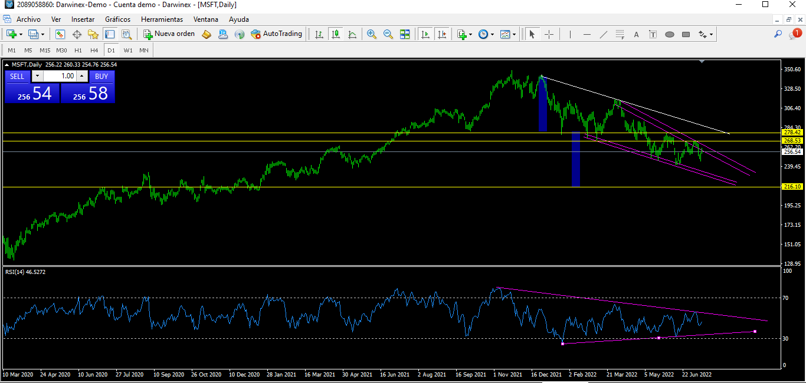The width and height of the screenshot is (806, 383).
Task: Open the Navigator star-folder icon
Action: click(93, 34)
